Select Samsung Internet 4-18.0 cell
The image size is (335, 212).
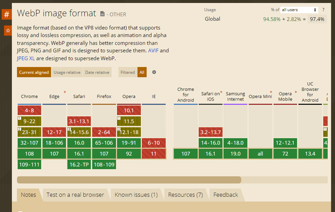coord(235,143)
